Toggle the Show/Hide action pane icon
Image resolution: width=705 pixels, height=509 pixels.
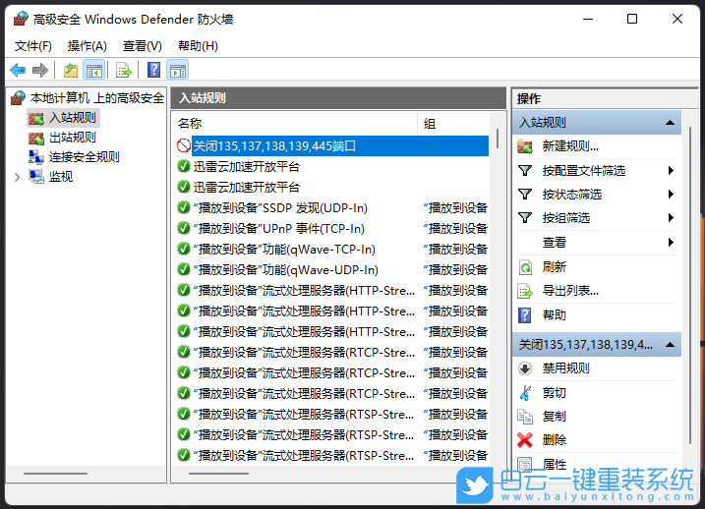point(178,70)
